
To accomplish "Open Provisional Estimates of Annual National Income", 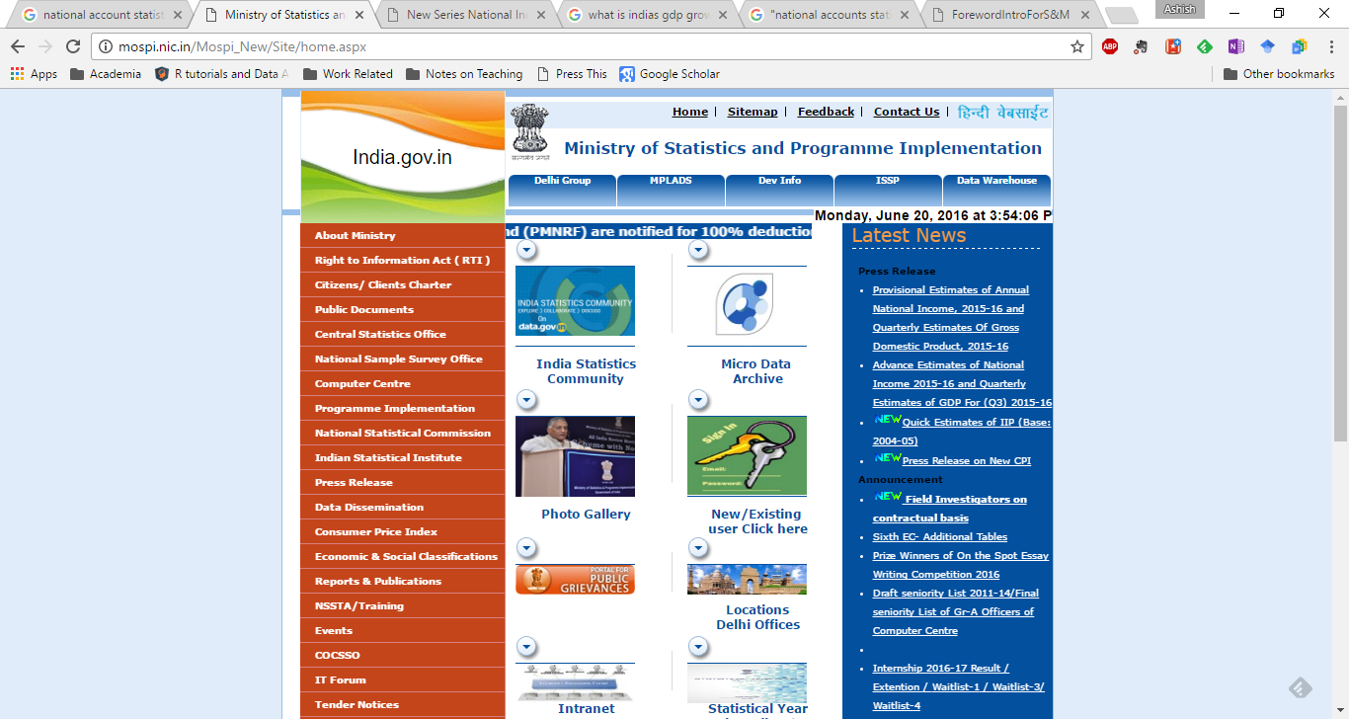I will 950,318.
